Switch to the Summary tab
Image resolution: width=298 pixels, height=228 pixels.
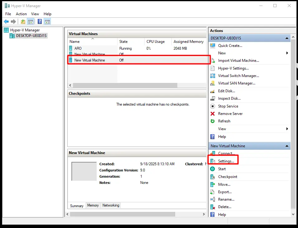point(77,206)
